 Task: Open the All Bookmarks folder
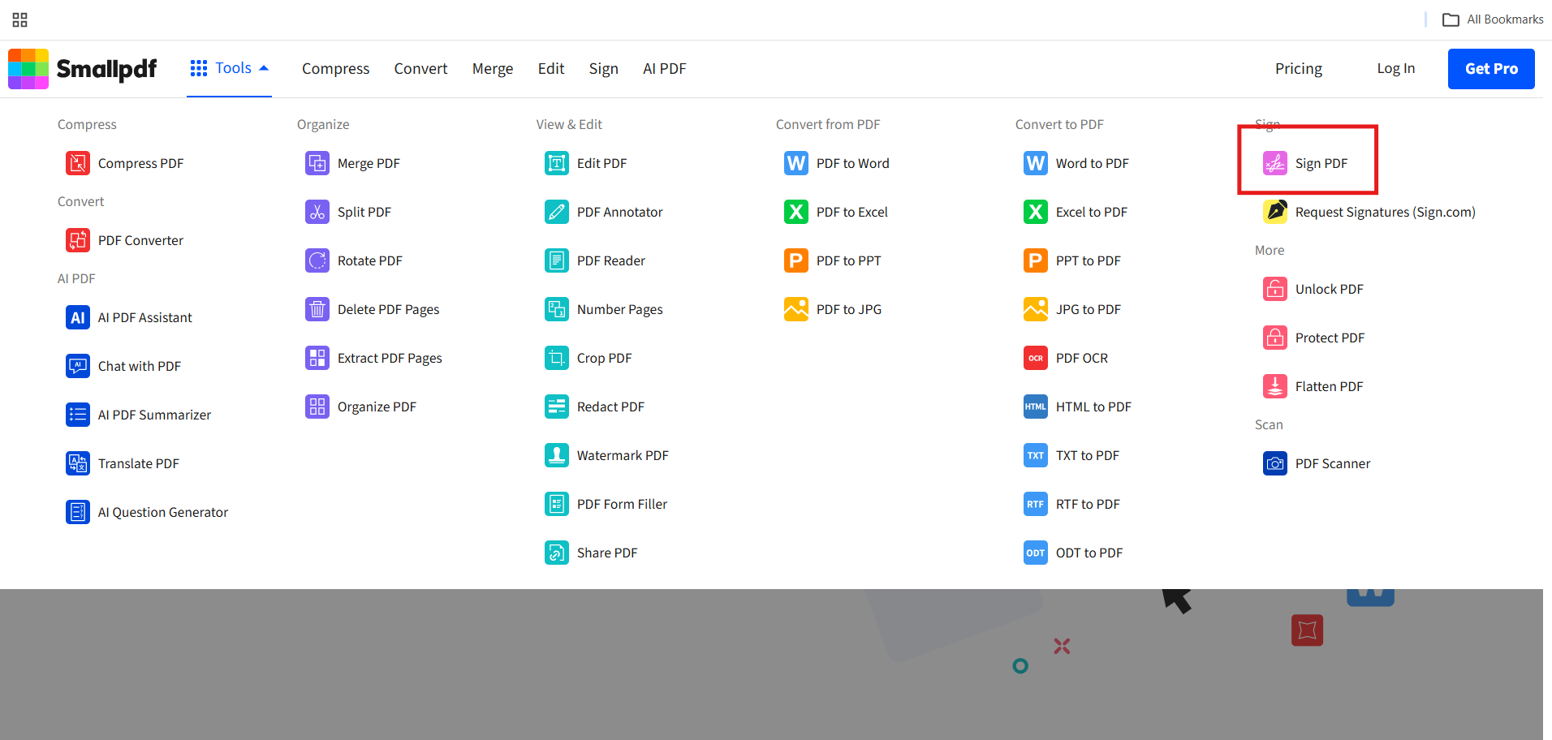1493,19
